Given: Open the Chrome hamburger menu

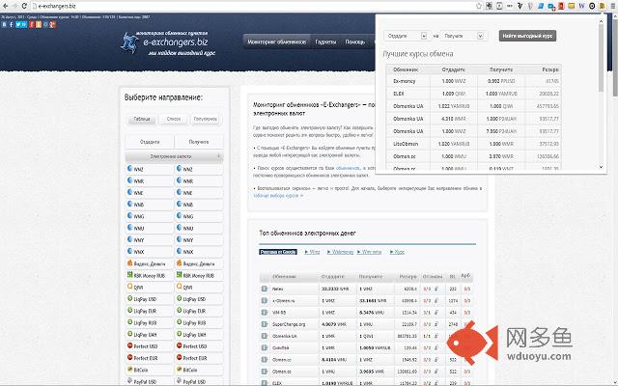Looking at the screenshot, I should pos(612,6).
